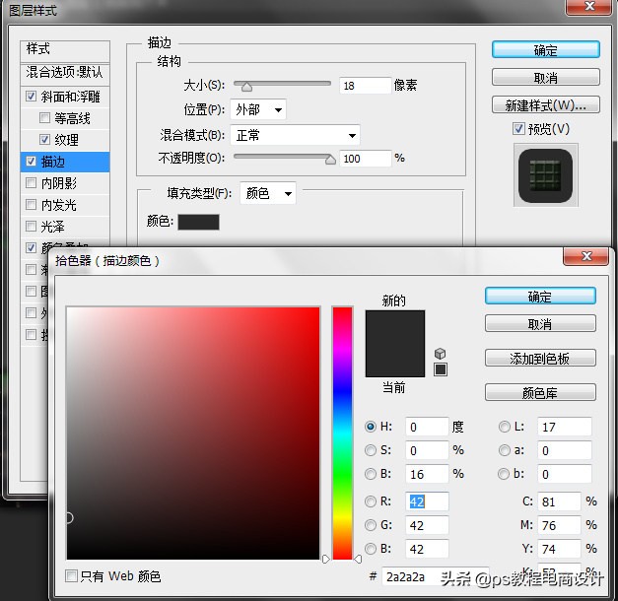Open the 填充类型(F) dropdown showing 颜色
Screen dimensions: 618x601
coord(268,193)
